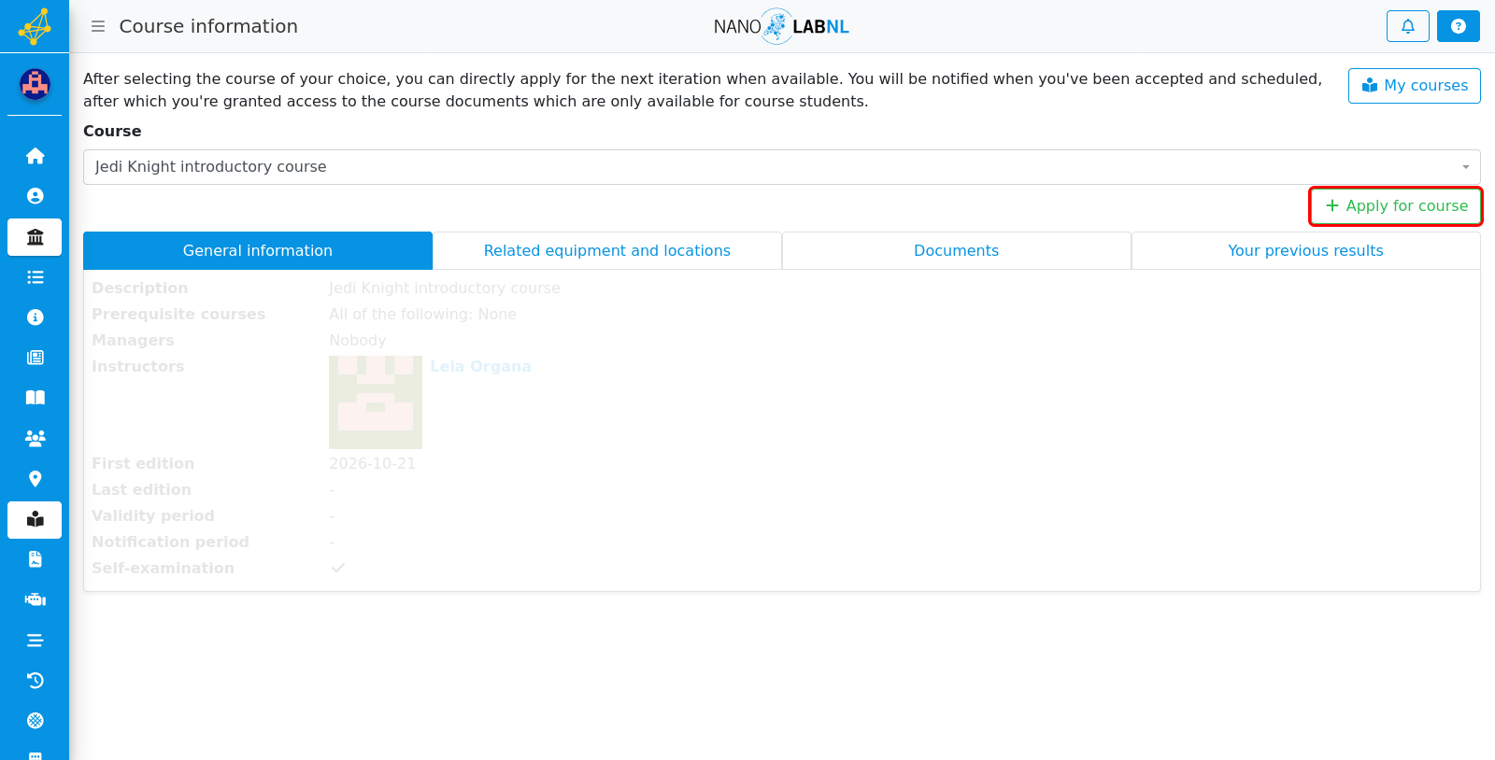This screenshot has height=760, width=1495.
Task: Open the user profile circle icon
Action: pyautogui.click(x=35, y=196)
